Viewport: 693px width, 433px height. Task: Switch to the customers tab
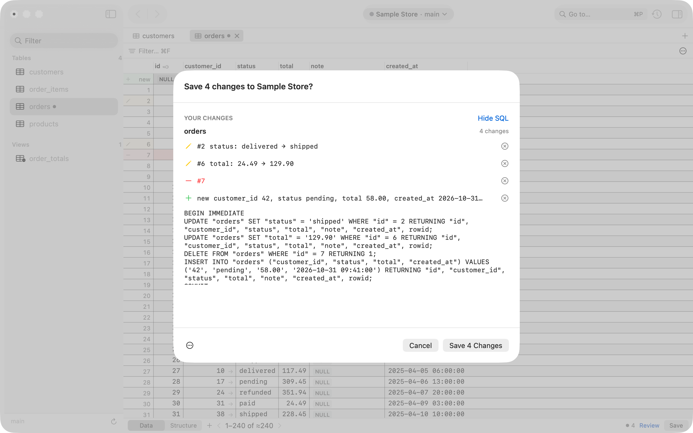coord(154,36)
